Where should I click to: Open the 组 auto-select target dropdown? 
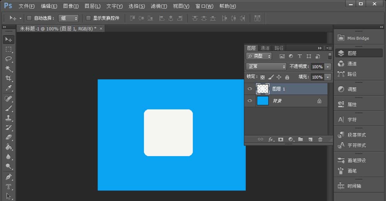69,18
